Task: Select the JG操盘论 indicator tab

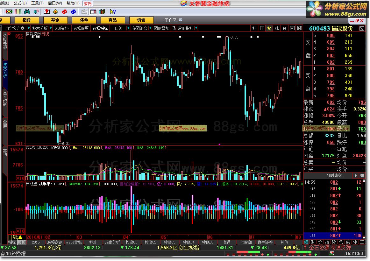Action: [x=55, y=242]
